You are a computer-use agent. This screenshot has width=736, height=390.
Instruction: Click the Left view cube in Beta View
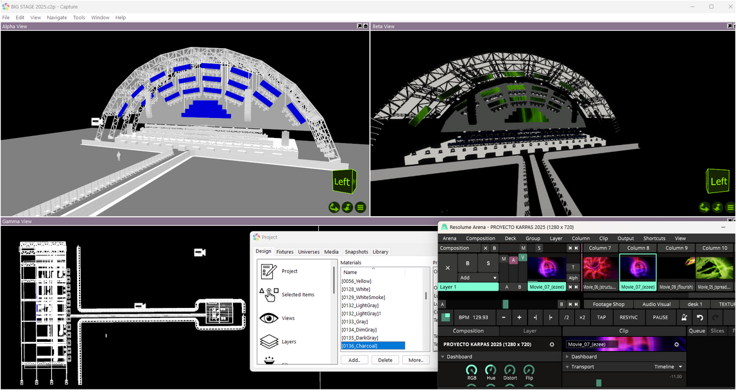coord(717,181)
